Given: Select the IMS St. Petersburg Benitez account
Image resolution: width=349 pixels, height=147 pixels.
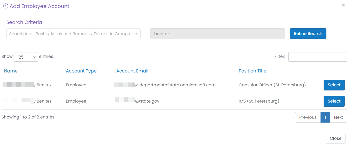Looking at the screenshot, I should pyautogui.click(x=334, y=101).
